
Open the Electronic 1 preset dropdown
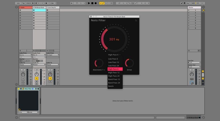(x=99, y=70)
